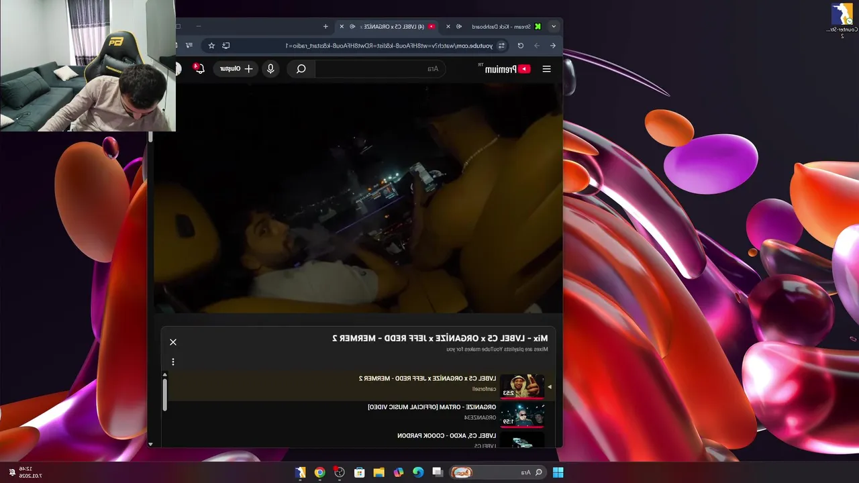859x483 pixels.
Task: Open ORTAM thumbnail showing 1:59
Action: pyautogui.click(x=522, y=415)
